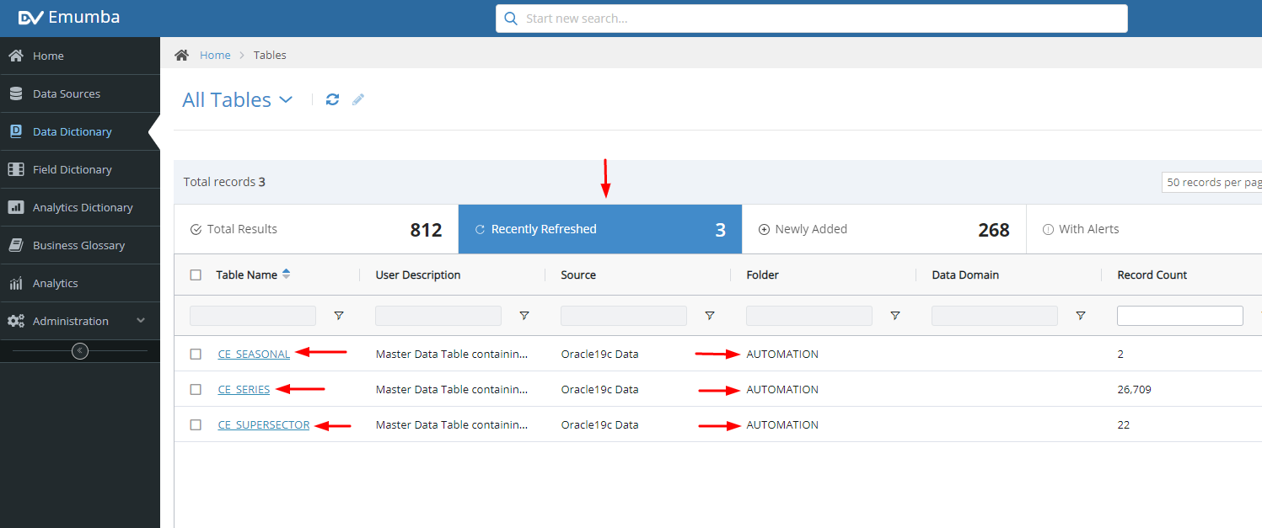Select the Total Results tab

pos(316,229)
